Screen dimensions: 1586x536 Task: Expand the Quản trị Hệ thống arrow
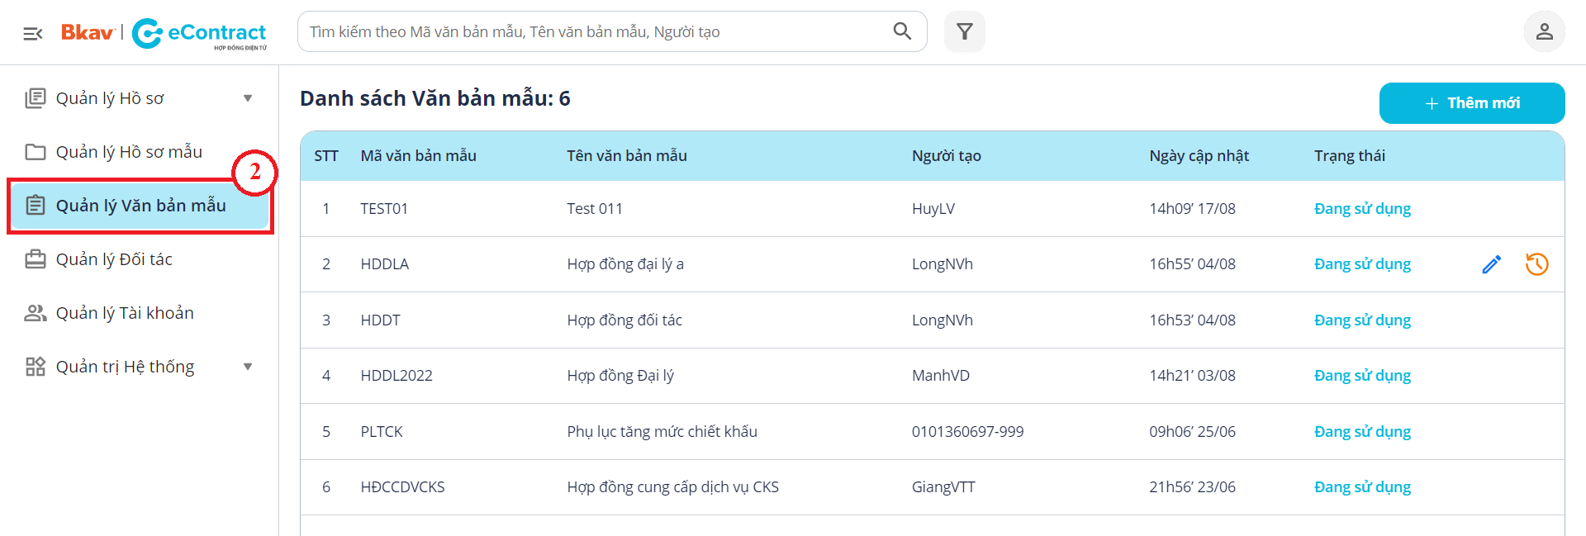pos(248,367)
